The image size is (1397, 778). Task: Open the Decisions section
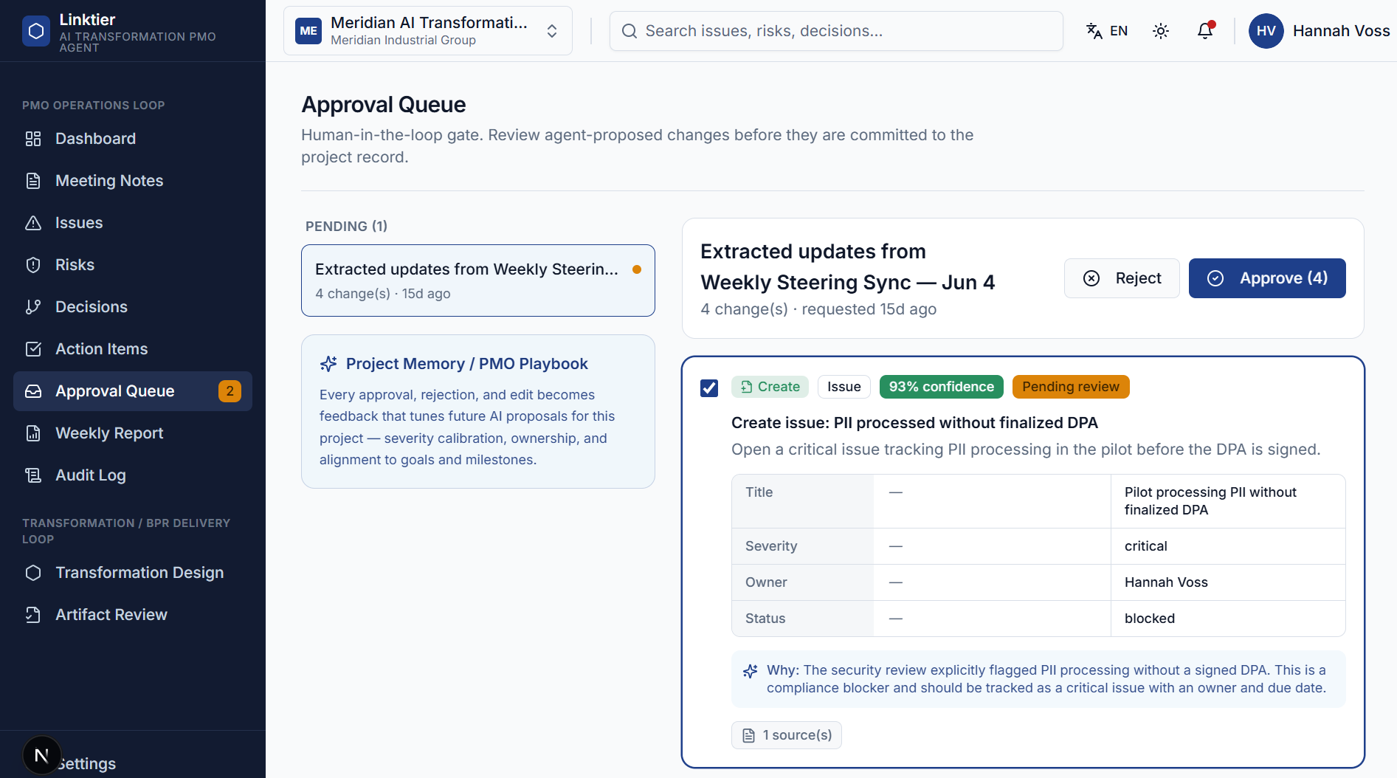coord(133,307)
